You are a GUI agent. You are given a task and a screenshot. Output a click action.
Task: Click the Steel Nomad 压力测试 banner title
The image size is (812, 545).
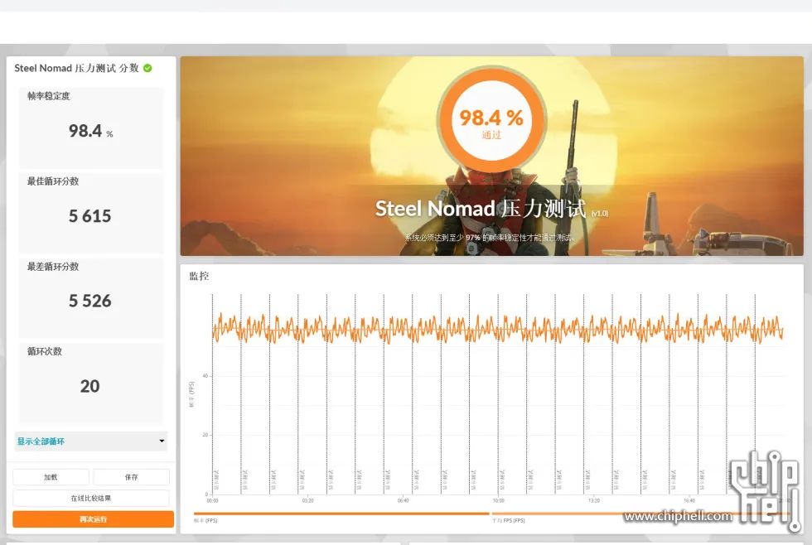pyautogui.click(x=481, y=209)
